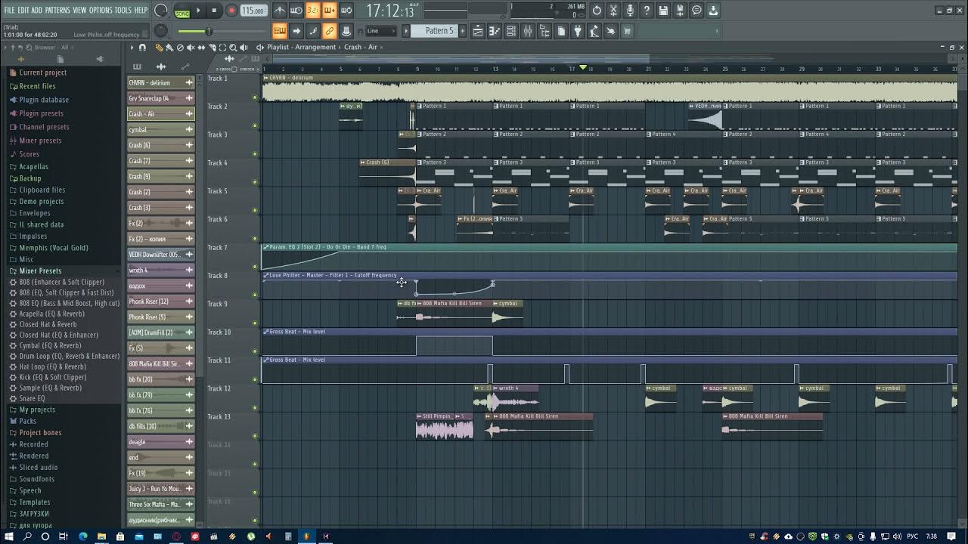This screenshot has width=968, height=544.
Task: Open the Playlist view button in toolbar
Action: pos(478,31)
